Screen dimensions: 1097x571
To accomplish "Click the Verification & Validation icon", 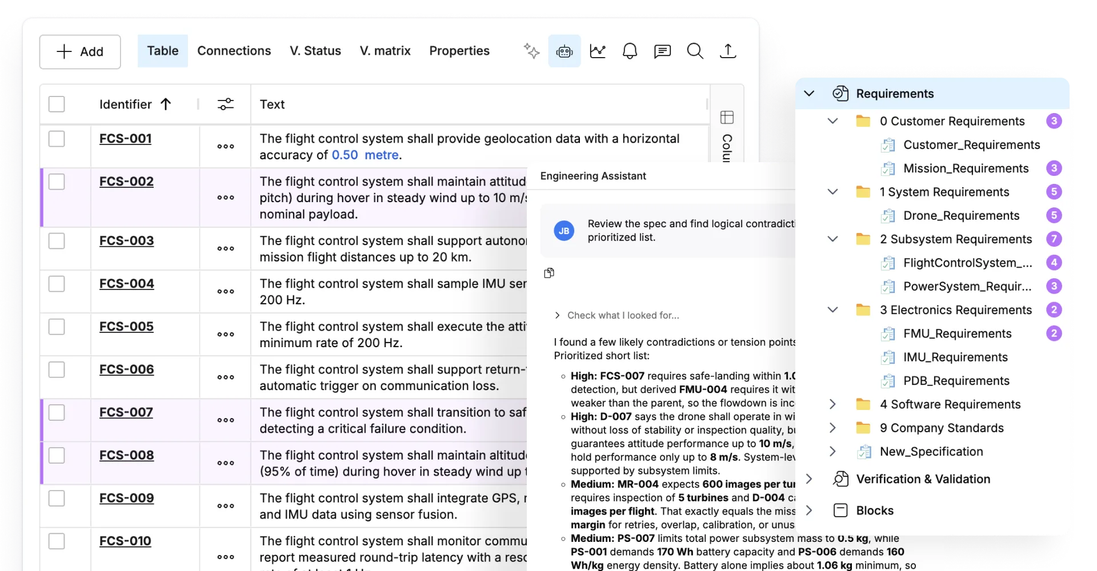I will click(840, 479).
